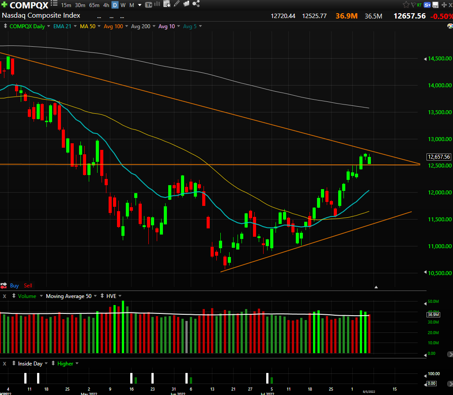Click the Nasdaq Composite Index title
Image resolution: width=453 pixels, height=395 pixels.
click(x=41, y=15)
